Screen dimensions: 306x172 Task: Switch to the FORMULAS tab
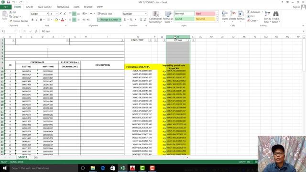[63, 7]
